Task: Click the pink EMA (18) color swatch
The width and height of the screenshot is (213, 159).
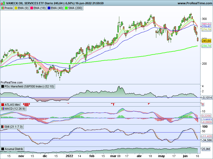Action: [x=32, y=8]
